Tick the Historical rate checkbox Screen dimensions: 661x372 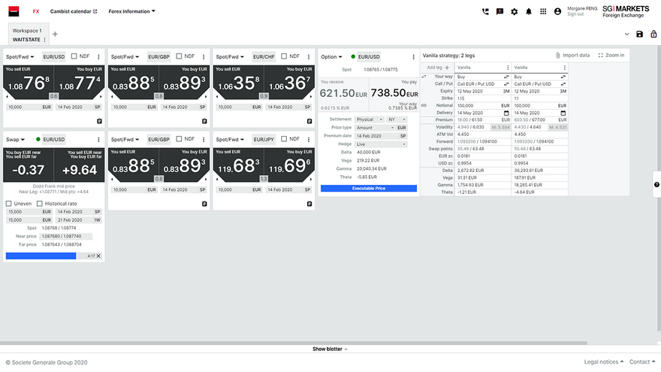click(40, 204)
